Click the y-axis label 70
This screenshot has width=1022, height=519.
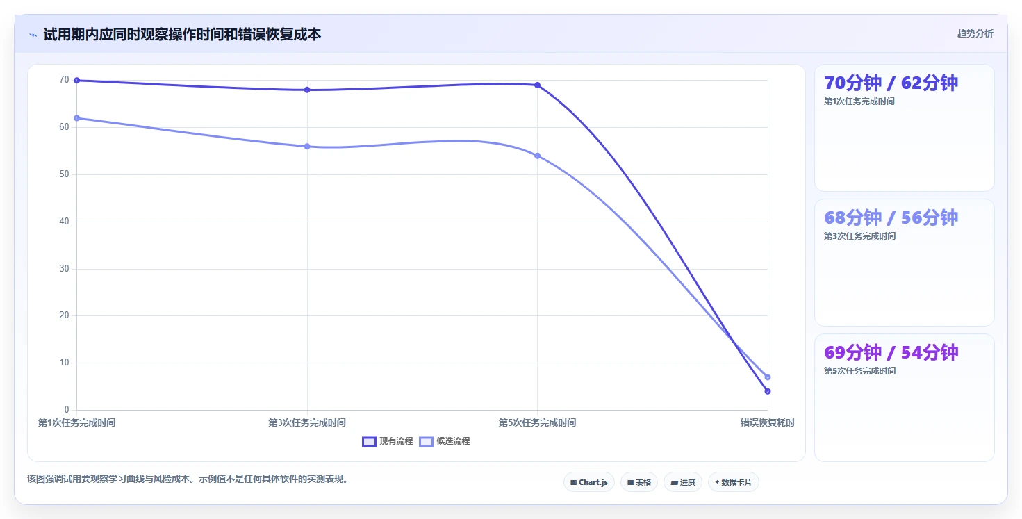click(64, 80)
